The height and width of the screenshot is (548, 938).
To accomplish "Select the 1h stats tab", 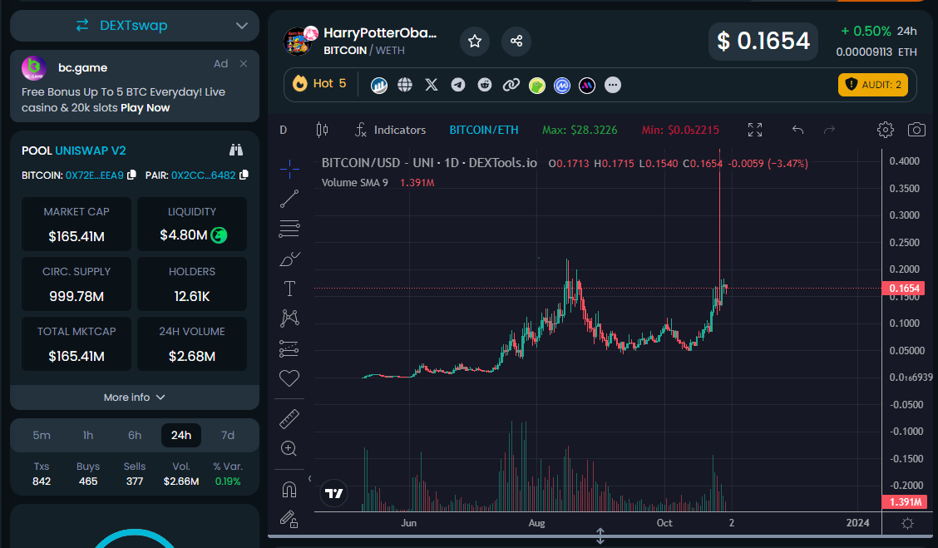I will click(x=88, y=435).
